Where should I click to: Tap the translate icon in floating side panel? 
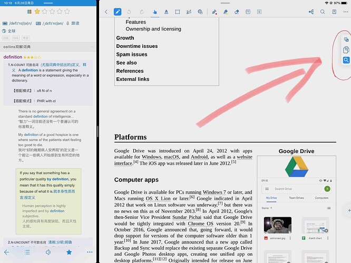coord(346,39)
